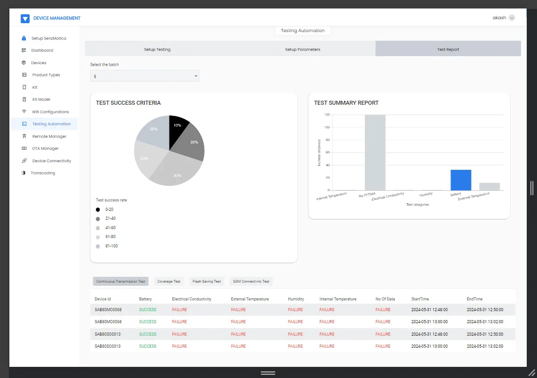Click the 21-40 legend dot
The width and height of the screenshot is (537, 378).
pyautogui.click(x=98, y=219)
